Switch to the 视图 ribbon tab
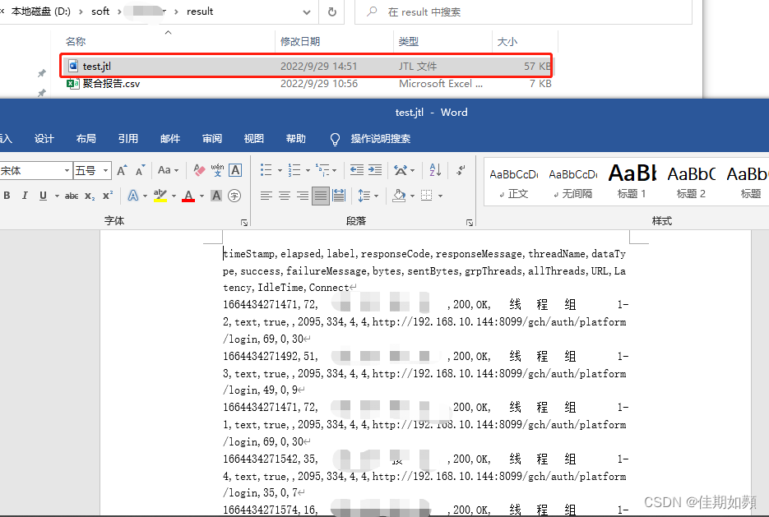Image resolution: width=769 pixels, height=517 pixels. pos(254,138)
